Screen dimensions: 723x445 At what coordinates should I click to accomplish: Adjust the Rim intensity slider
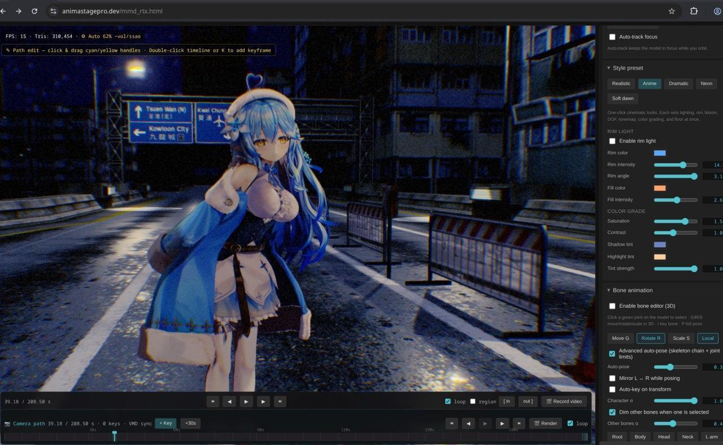tap(676, 165)
